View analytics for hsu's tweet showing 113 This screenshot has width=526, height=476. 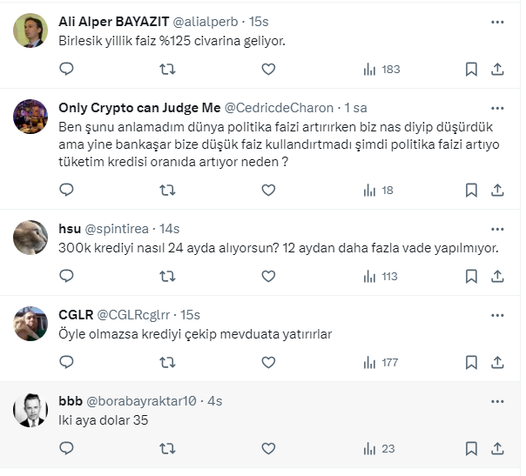380,277
